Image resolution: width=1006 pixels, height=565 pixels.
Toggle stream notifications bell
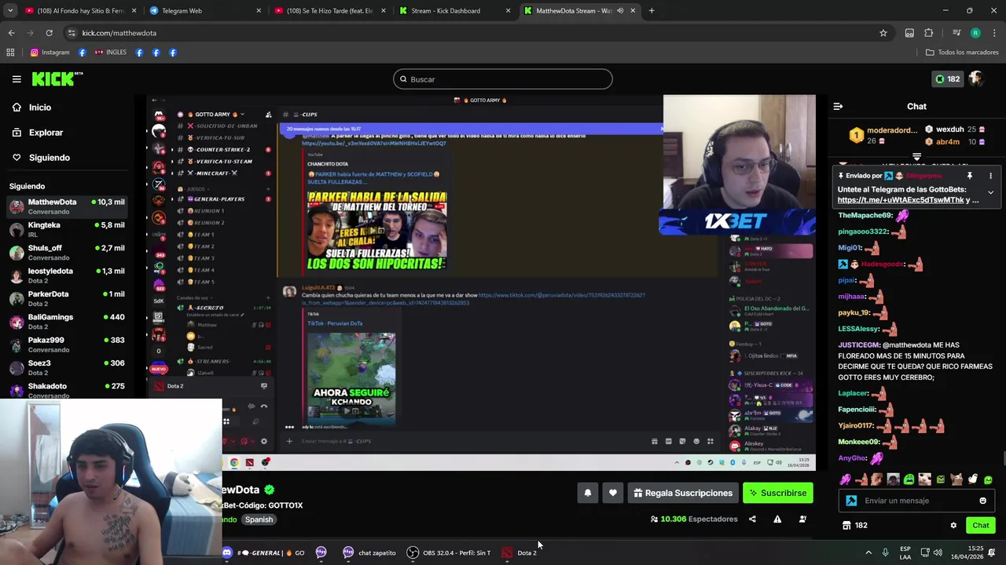tap(587, 493)
